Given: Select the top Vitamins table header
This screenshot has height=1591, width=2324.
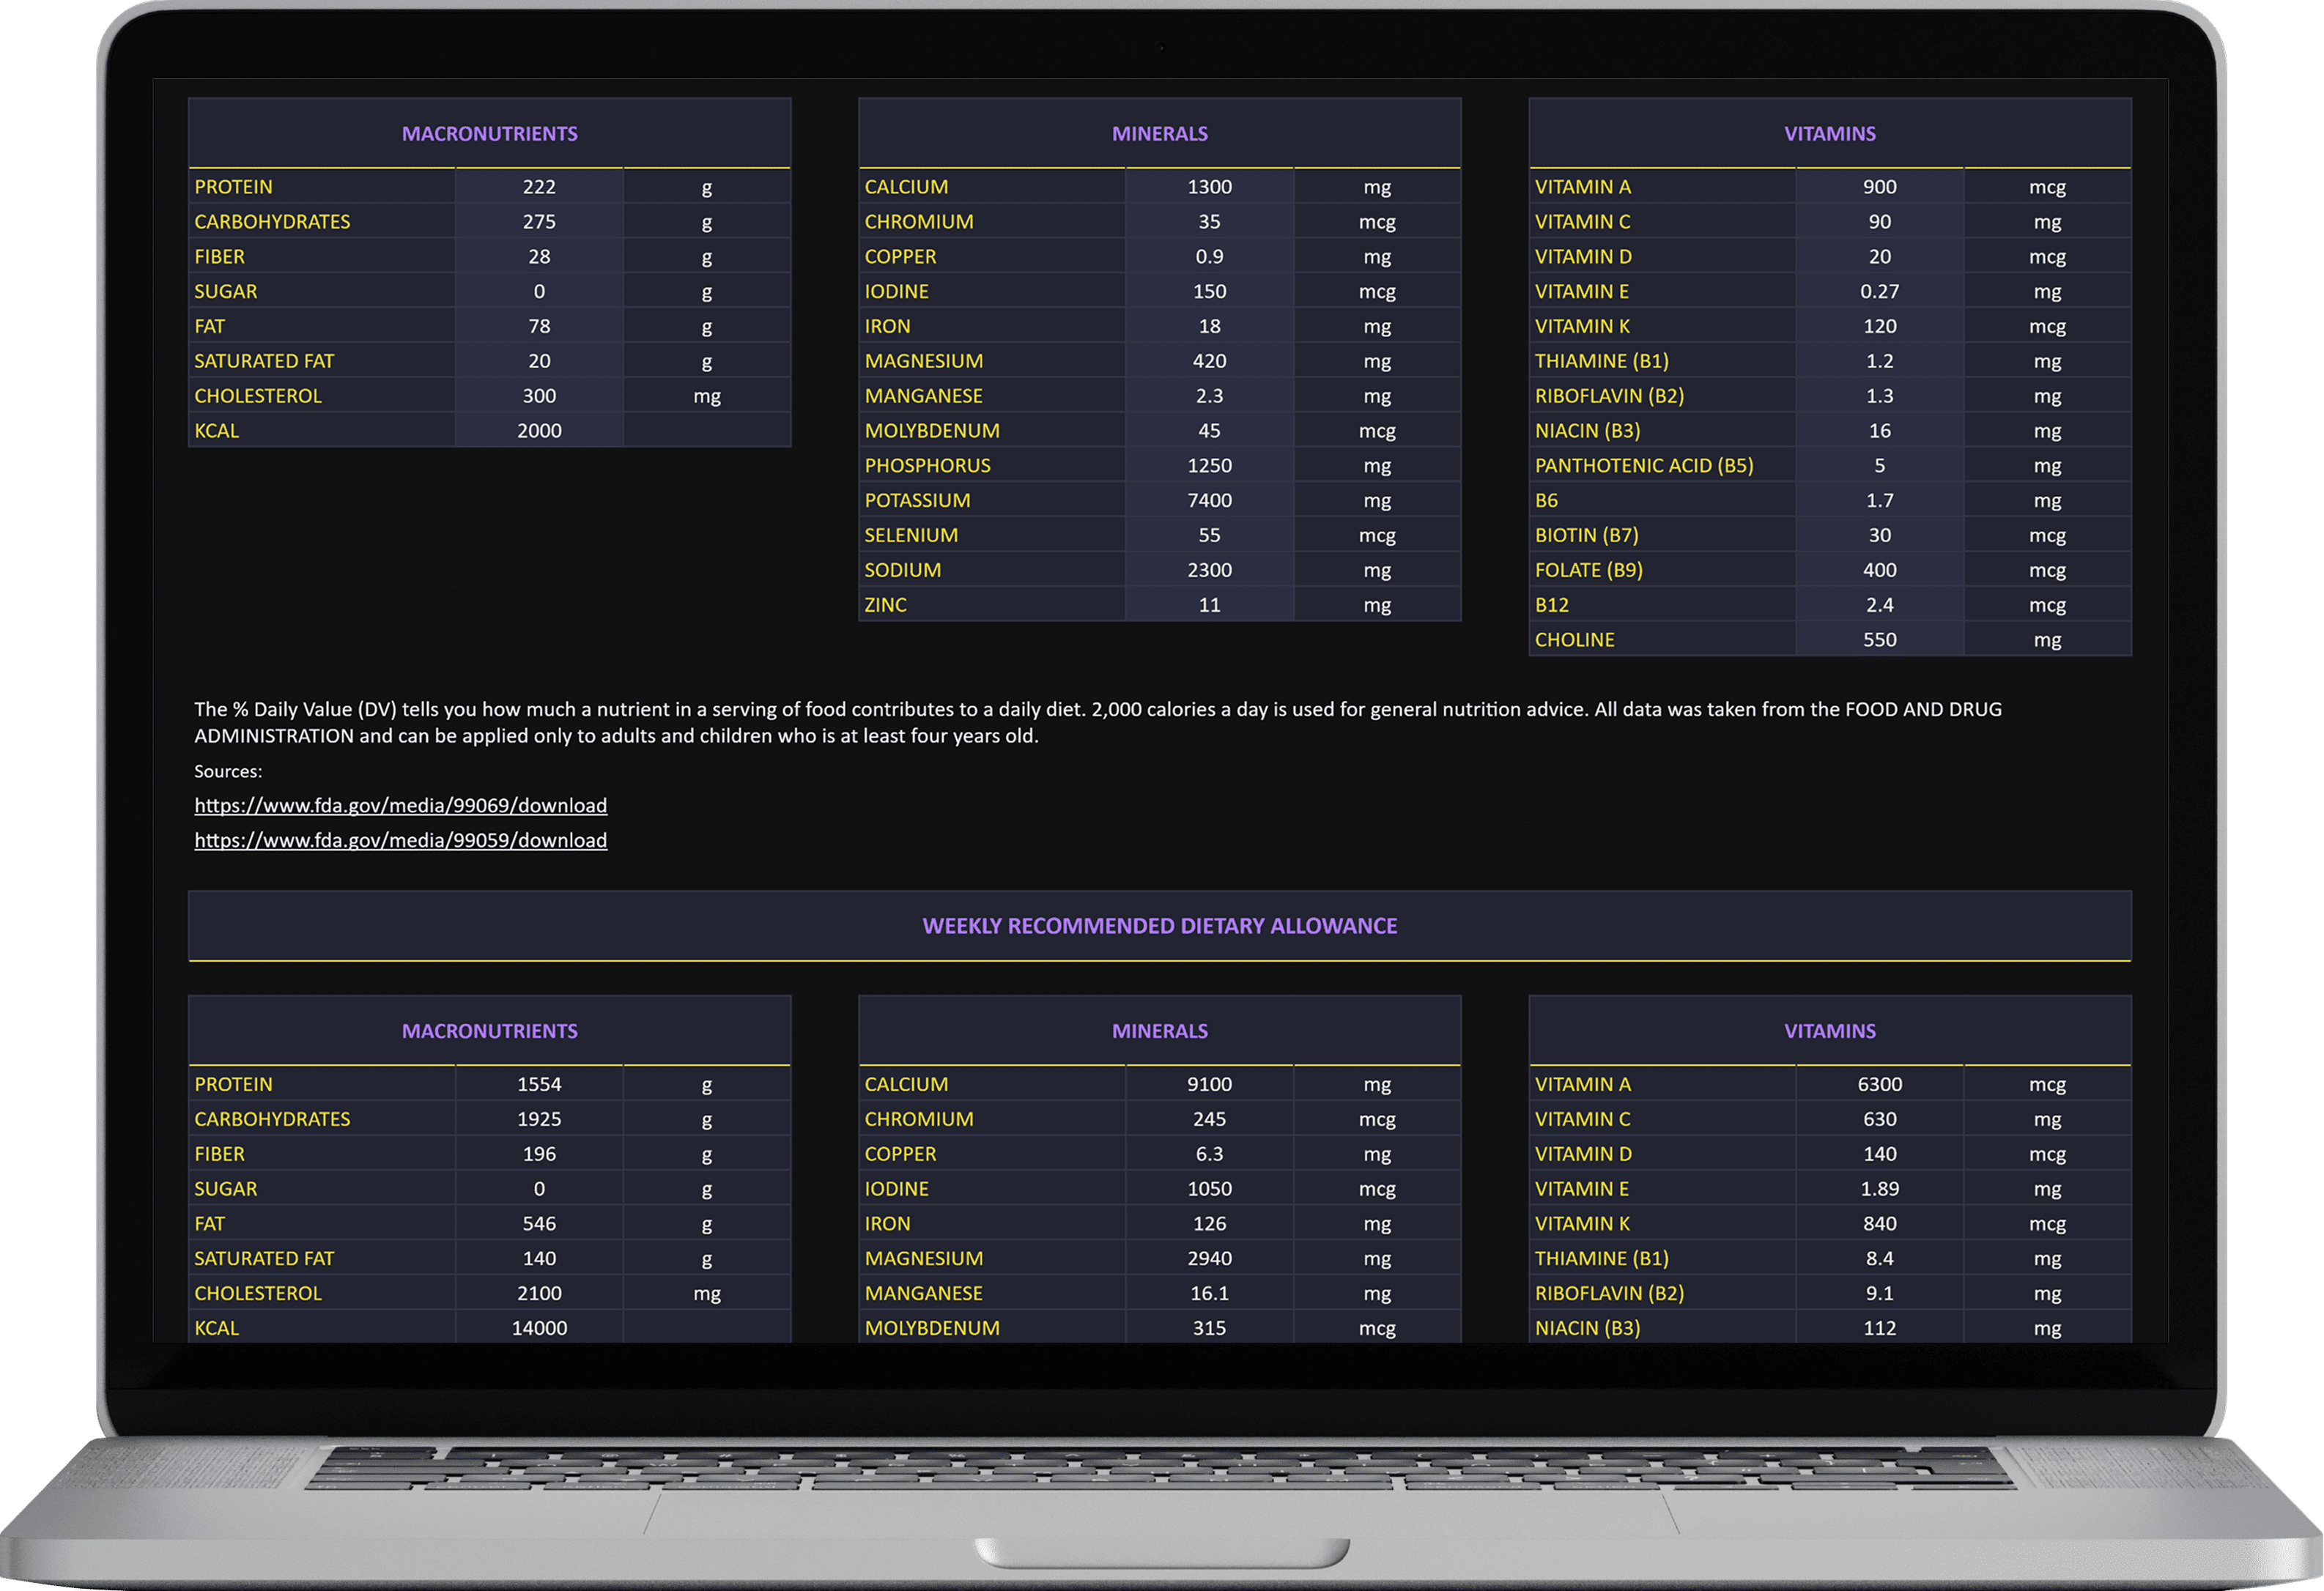Looking at the screenshot, I should click(x=1829, y=134).
